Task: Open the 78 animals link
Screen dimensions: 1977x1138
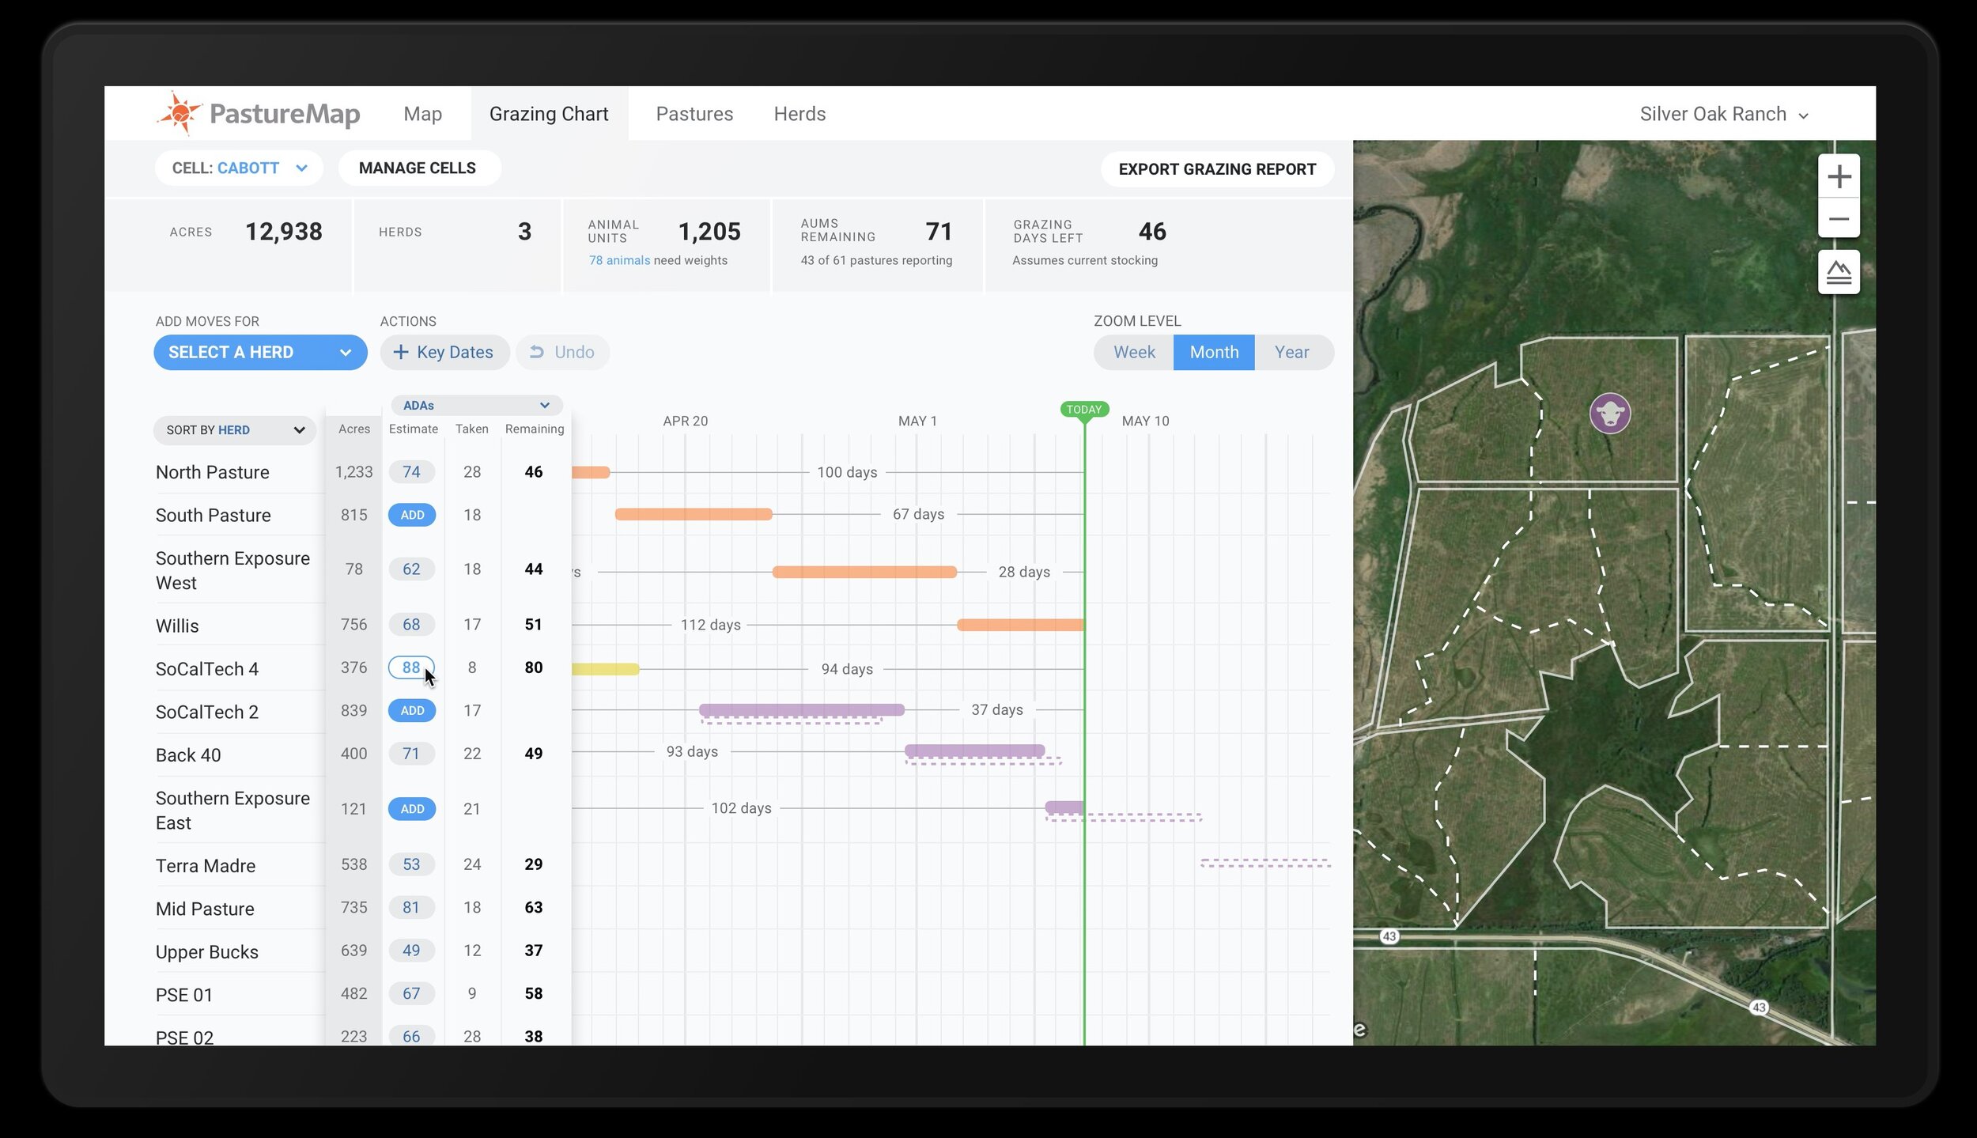Action: (619, 260)
